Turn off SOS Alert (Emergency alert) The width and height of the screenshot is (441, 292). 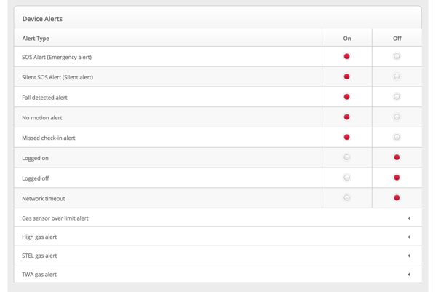397,56
